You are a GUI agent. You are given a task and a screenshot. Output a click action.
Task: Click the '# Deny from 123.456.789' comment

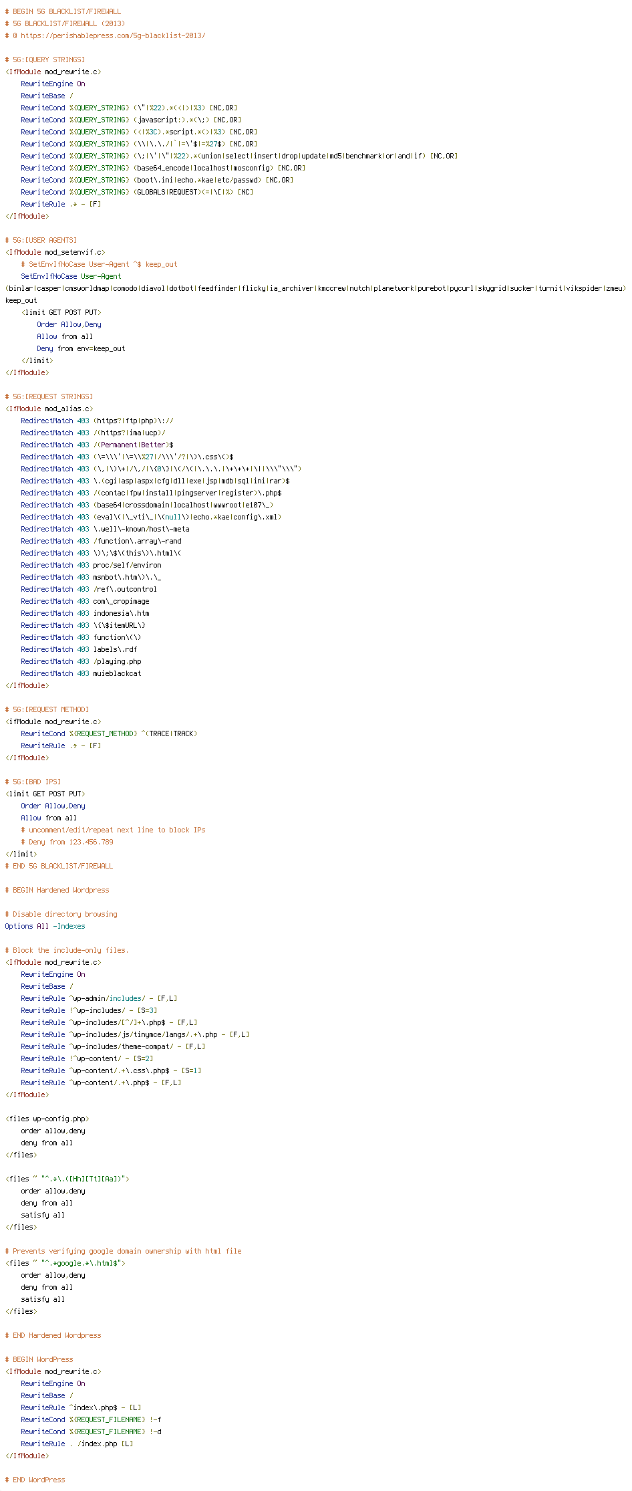coord(67,842)
